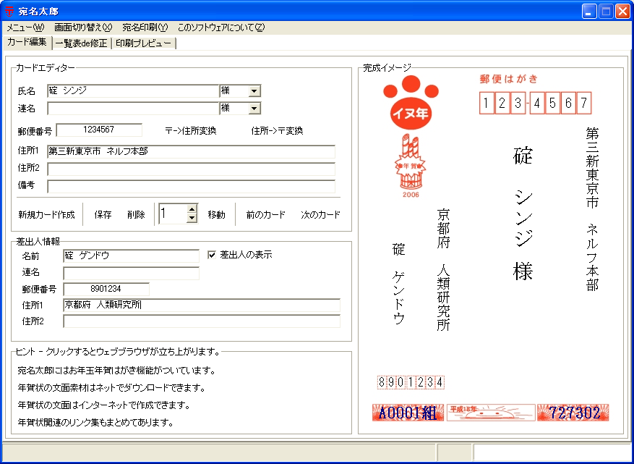Click sender name 碇 ゲンドウ in preview
Viewport: 634px width, 464px height.
pyautogui.click(x=398, y=284)
